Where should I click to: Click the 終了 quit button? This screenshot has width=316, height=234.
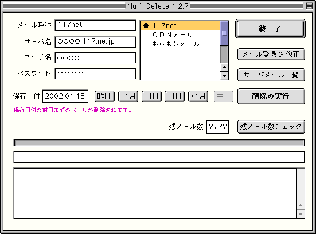[x=270, y=29]
